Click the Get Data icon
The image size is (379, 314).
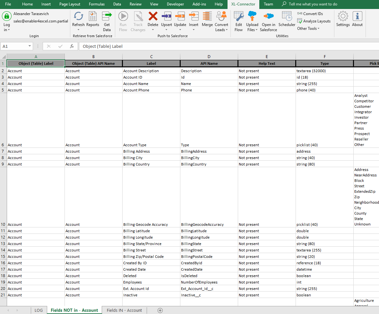[107, 16]
